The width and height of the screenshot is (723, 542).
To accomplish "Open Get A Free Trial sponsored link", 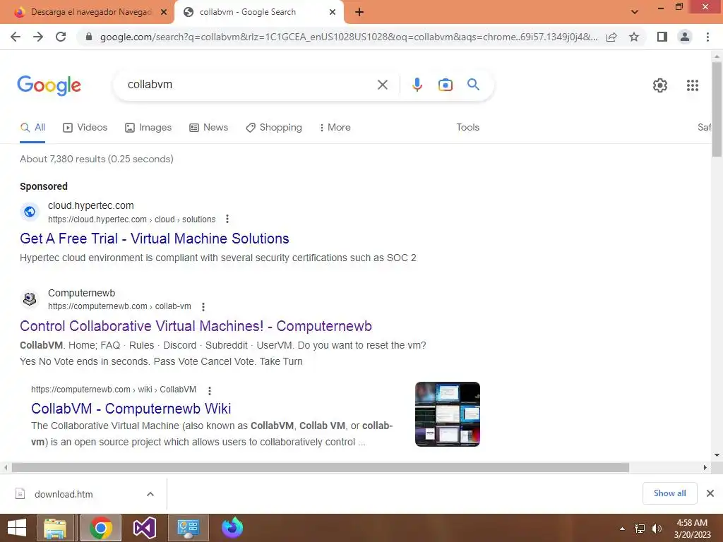I will click(x=155, y=239).
